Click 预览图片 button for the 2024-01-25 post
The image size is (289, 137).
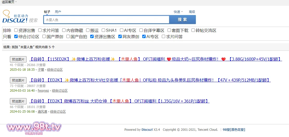[x=18, y=101]
